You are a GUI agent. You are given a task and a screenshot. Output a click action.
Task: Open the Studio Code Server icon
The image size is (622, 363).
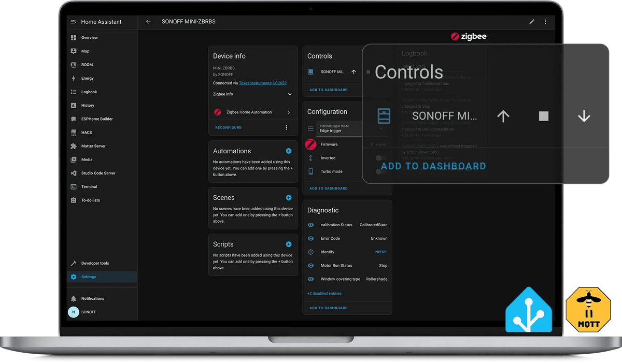[74, 173]
